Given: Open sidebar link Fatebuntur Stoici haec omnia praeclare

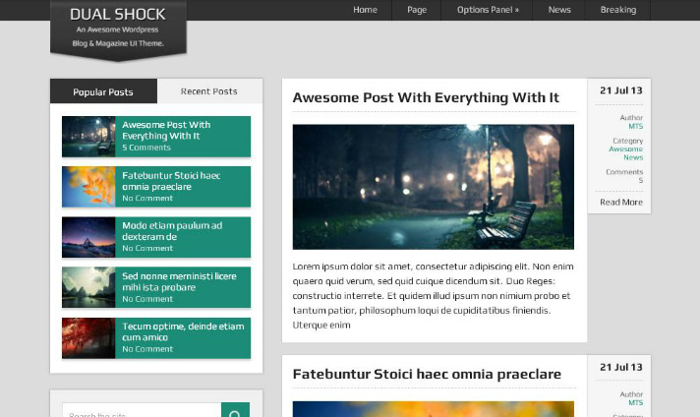Looking at the screenshot, I should (x=171, y=181).
